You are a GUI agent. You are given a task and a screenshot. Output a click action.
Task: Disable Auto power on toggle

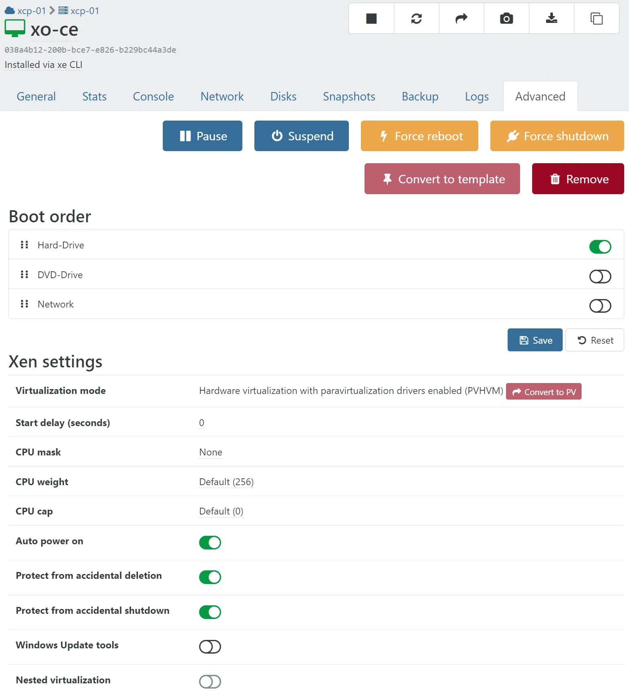[x=210, y=543]
